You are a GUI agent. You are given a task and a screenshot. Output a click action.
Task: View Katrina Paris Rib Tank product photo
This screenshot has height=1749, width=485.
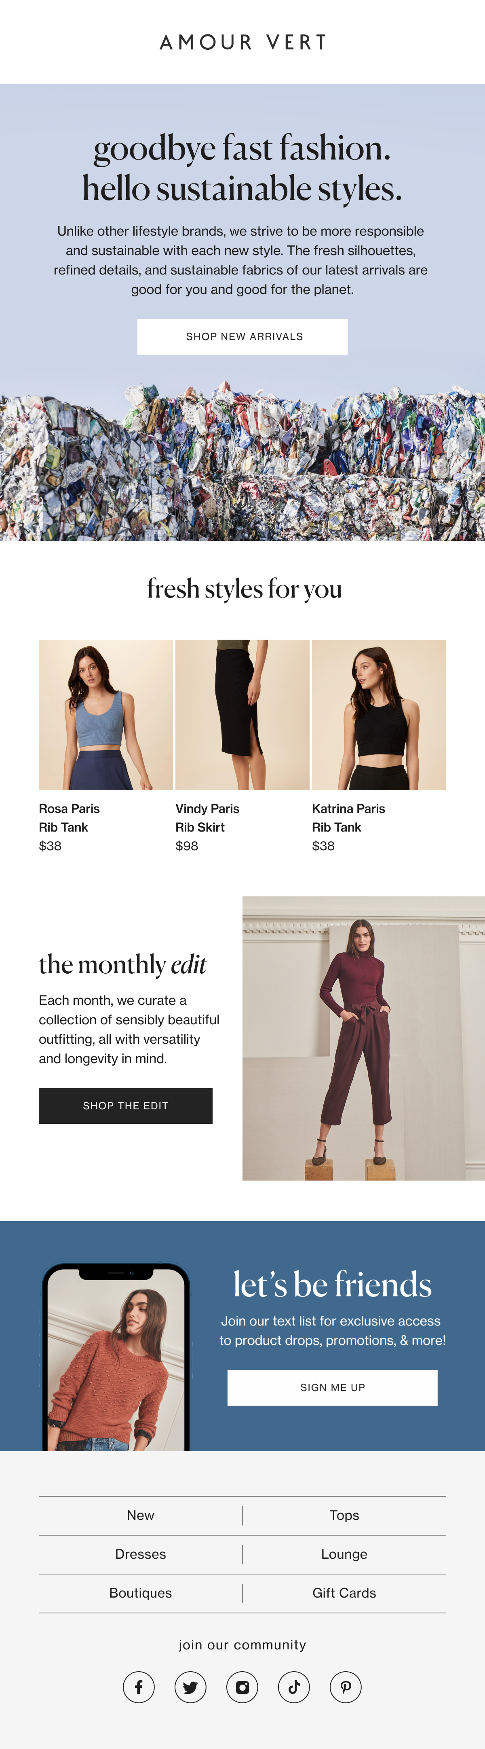click(x=379, y=715)
